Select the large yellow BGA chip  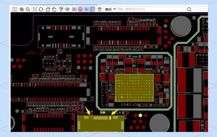(135, 88)
